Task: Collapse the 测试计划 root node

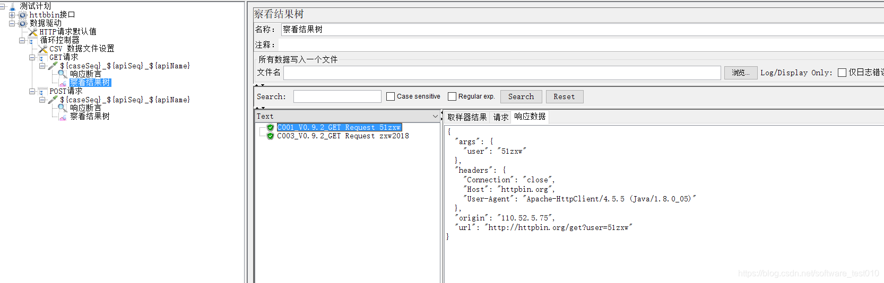Action: coord(2,6)
